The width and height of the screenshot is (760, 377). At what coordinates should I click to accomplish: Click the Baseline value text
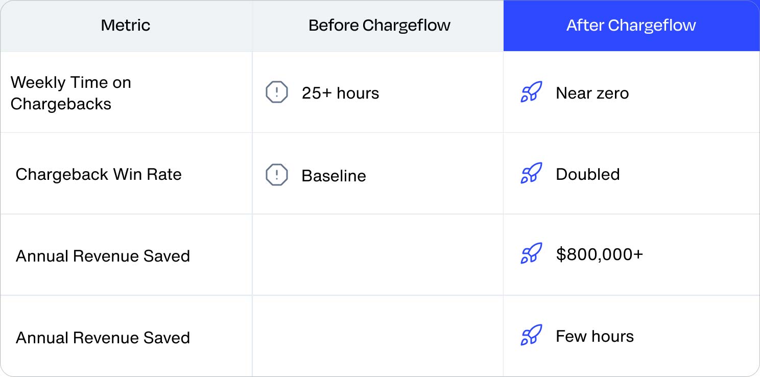click(x=334, y=176)
